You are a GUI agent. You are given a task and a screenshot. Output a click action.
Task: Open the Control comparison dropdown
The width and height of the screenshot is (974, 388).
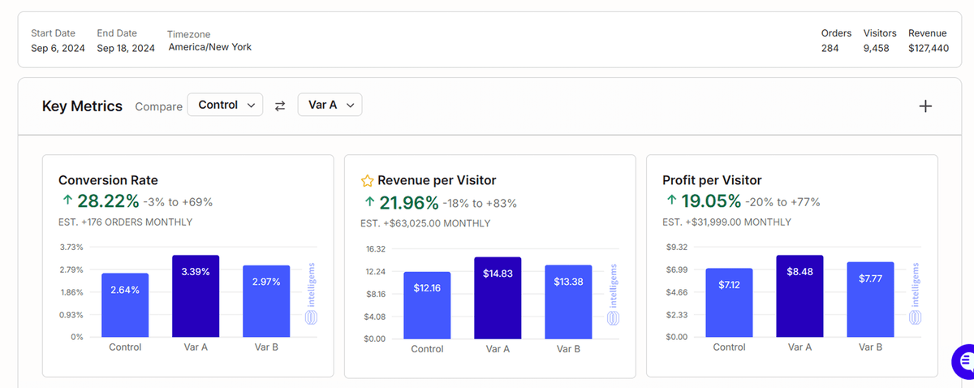[225, 105]
